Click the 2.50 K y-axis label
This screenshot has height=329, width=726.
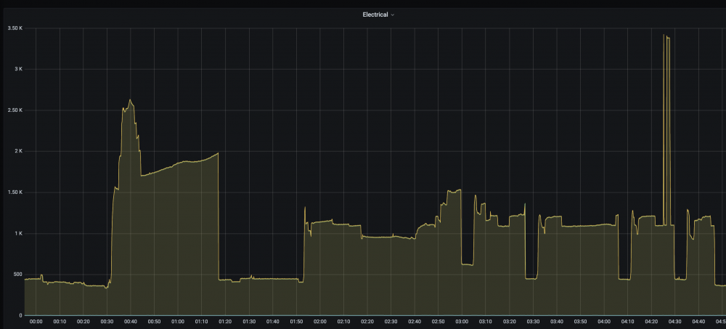[x=15, y=110]
